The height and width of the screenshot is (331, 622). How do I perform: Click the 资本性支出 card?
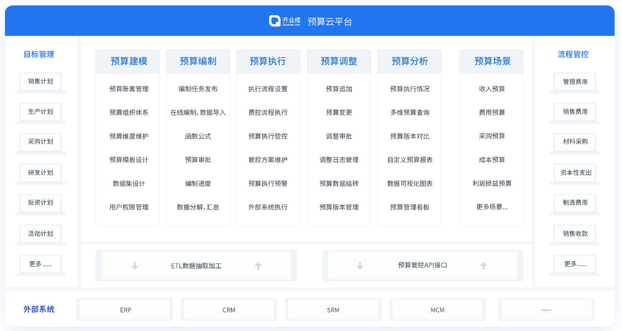[x=575, y=173]
